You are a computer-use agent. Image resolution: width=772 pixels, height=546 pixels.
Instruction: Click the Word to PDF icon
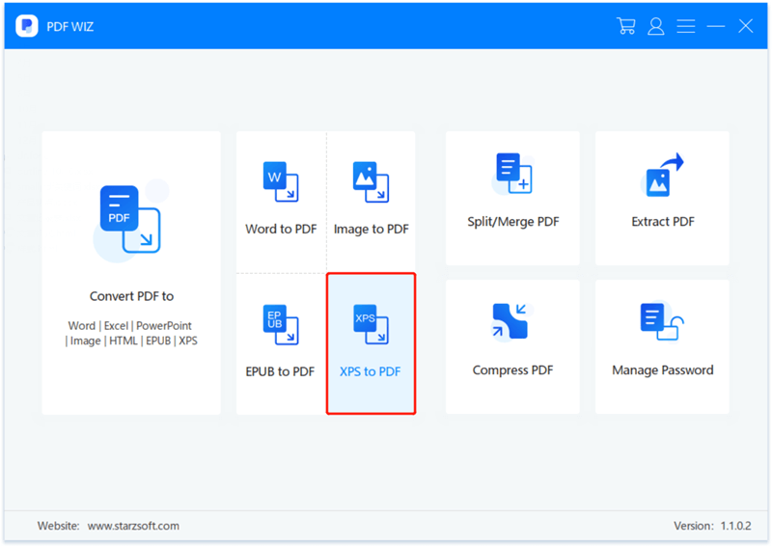[x=281, y=181]
